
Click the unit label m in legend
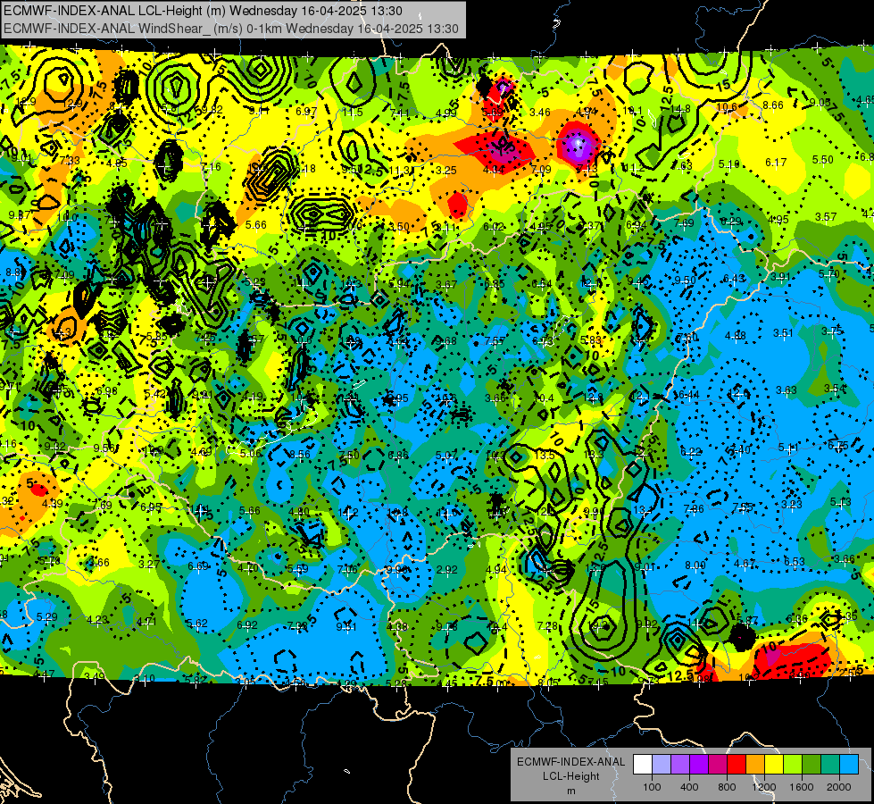[x=570, y=791]
